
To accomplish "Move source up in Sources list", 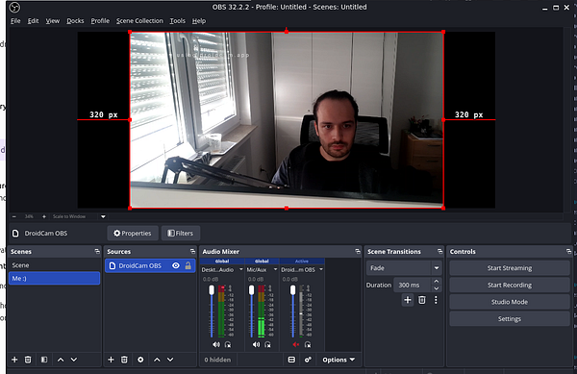I will [157, 360].
